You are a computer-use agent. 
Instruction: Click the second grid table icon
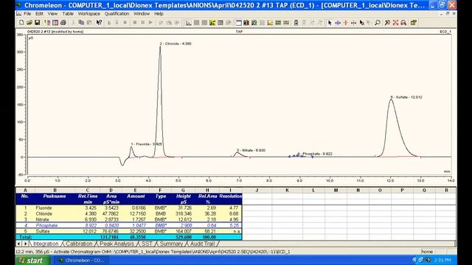click(286, 23)
